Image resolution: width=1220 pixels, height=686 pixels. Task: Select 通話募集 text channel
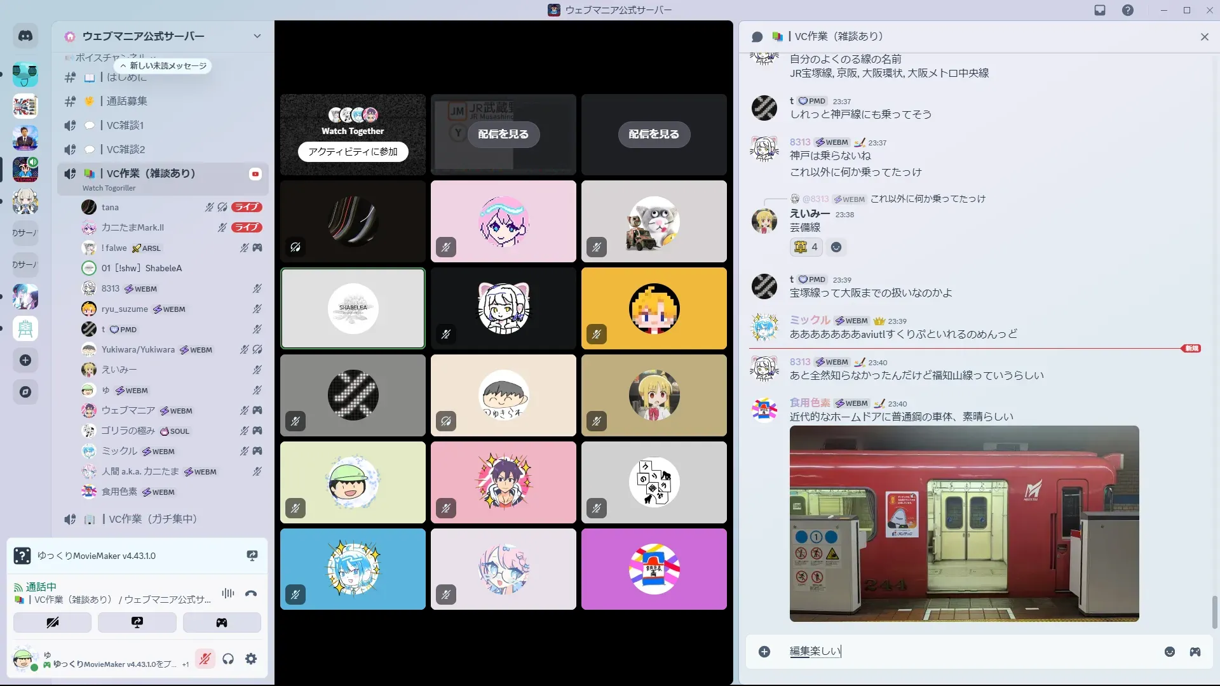point(126,101)
